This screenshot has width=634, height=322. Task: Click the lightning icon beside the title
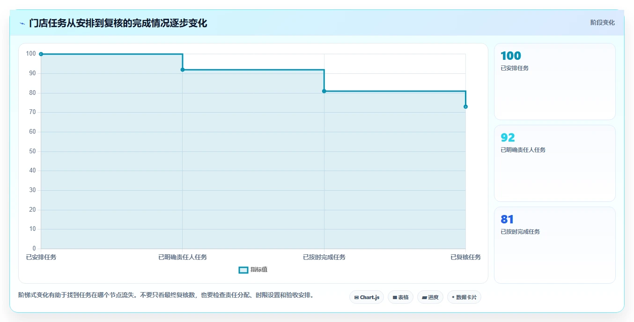[22, 23]
